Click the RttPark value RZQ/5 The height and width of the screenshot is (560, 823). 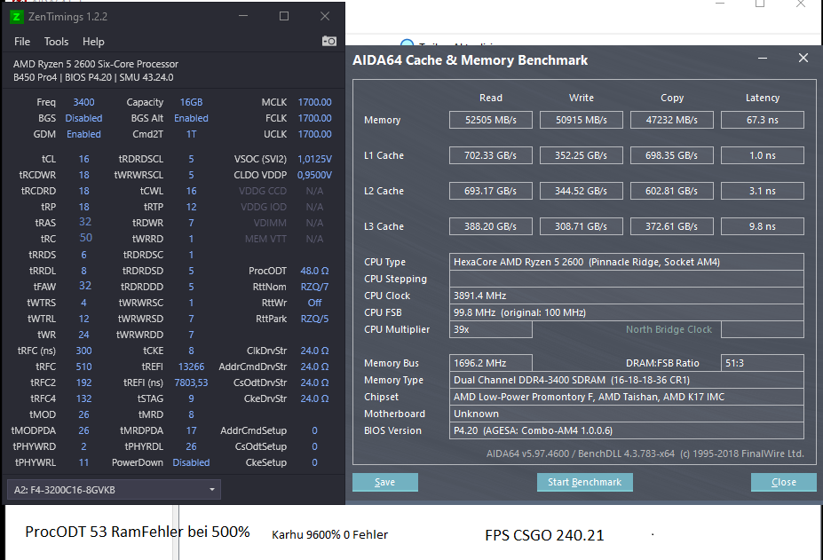[x=314, y=319]
